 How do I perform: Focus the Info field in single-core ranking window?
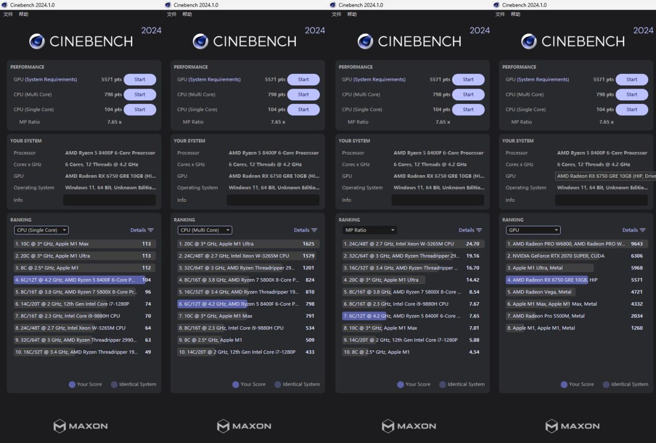point(109,200)
